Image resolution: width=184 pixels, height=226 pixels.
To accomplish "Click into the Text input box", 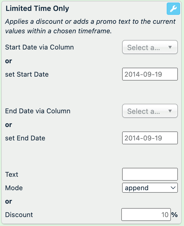I will point(150,174).
